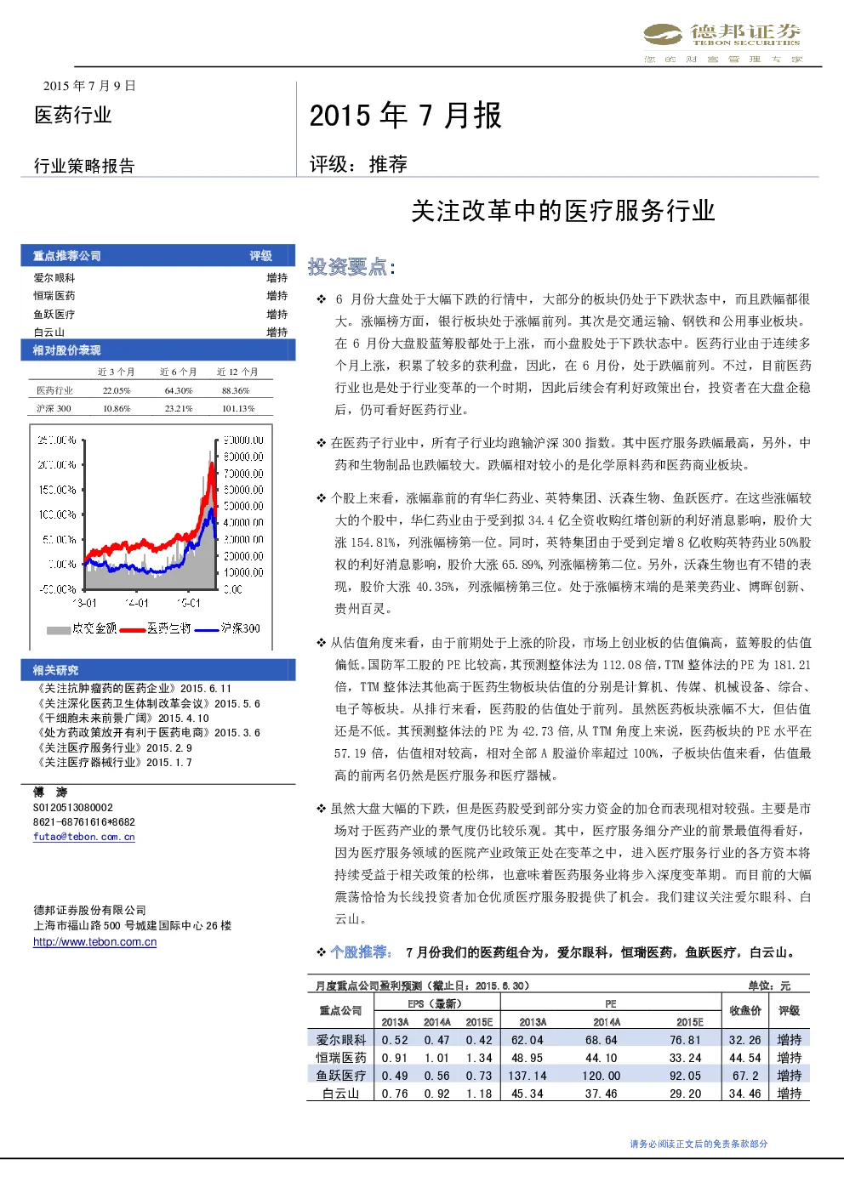The width and height of the screenshot is (844, 1193).
Task: Click the 个股推荐 blue label
Action: click(361, 952)
